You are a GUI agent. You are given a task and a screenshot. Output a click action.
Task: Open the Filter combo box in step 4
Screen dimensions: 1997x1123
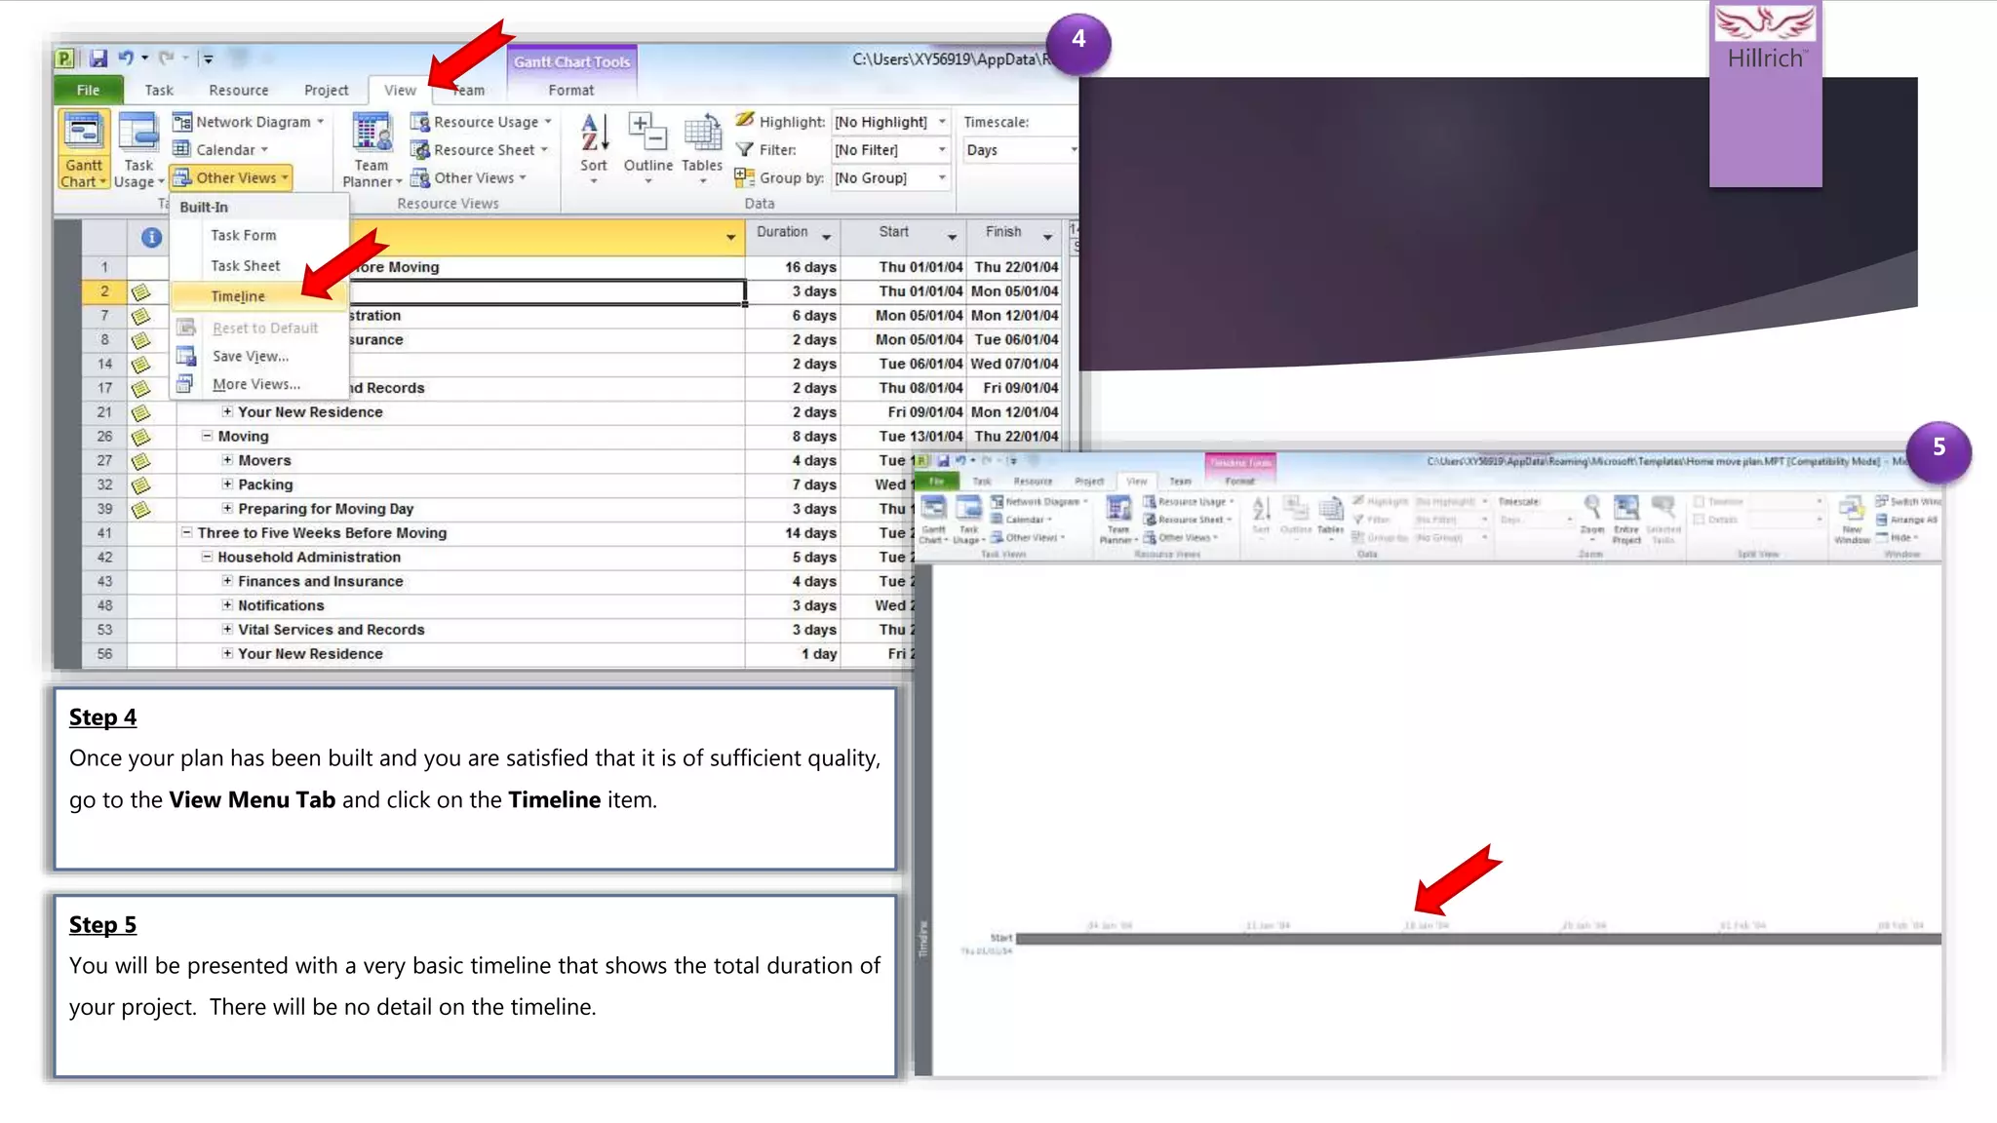point(890,150)
